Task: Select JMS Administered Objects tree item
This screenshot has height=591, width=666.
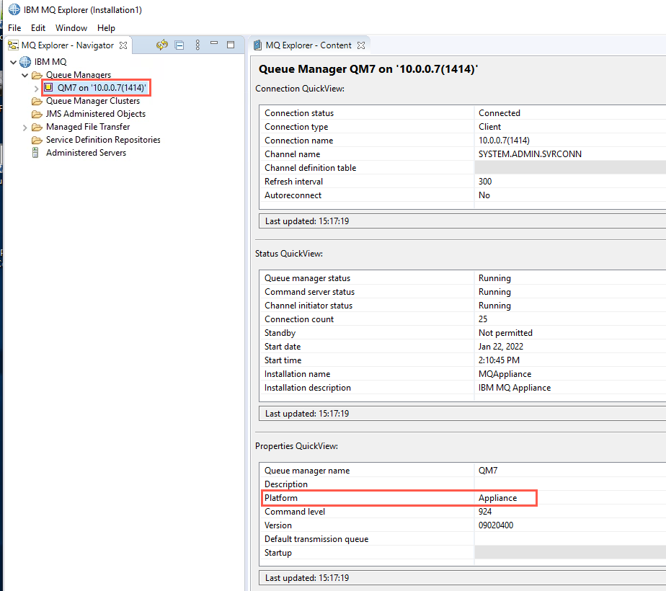Action: click(x=96, y=114)
